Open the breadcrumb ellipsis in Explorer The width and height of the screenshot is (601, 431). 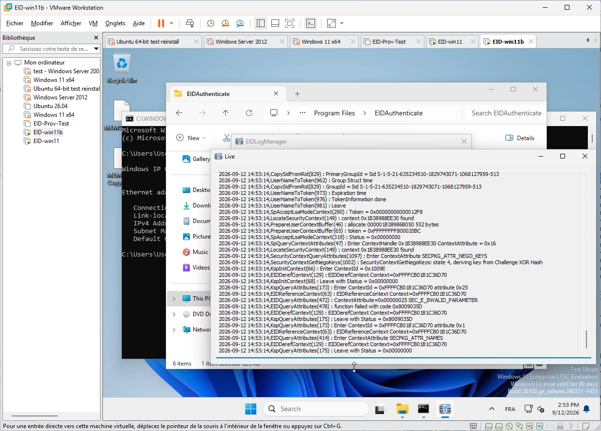302,113
